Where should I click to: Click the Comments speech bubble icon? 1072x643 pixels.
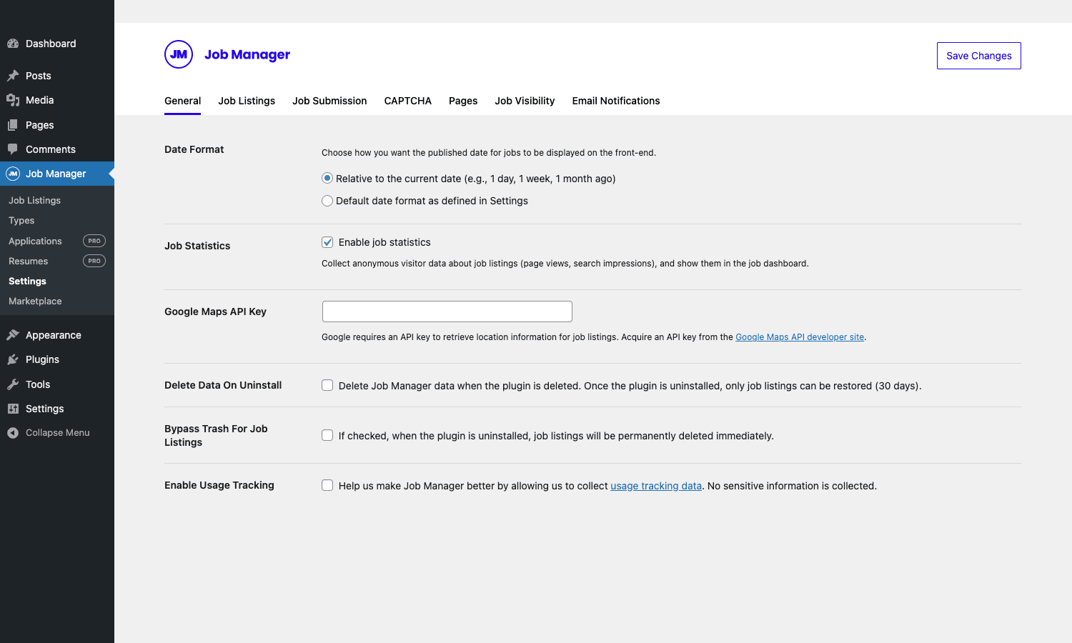coord(13,149)
